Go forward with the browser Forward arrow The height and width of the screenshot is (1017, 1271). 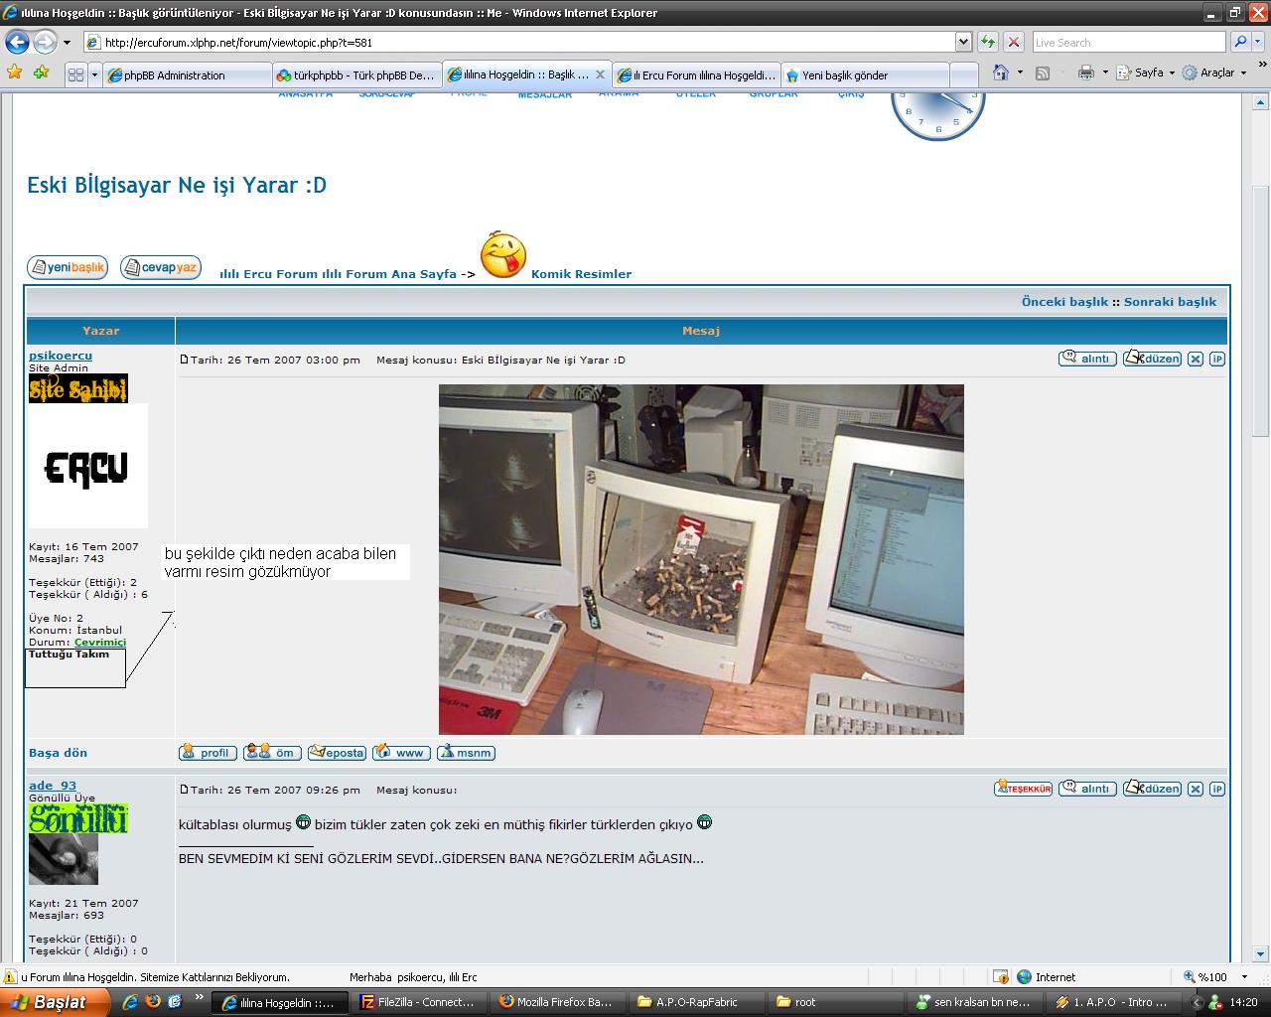coord(45,43)
